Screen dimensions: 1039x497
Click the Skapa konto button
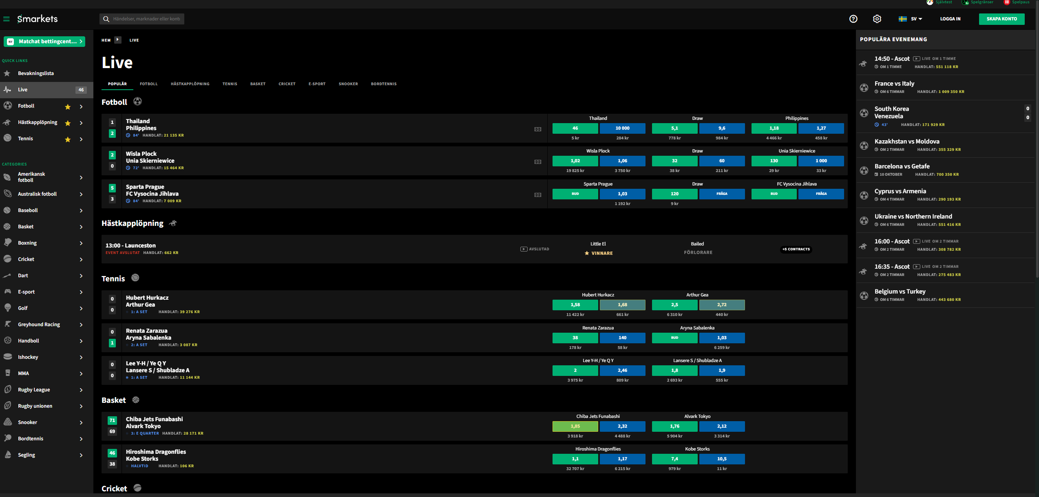(1001, 19)
